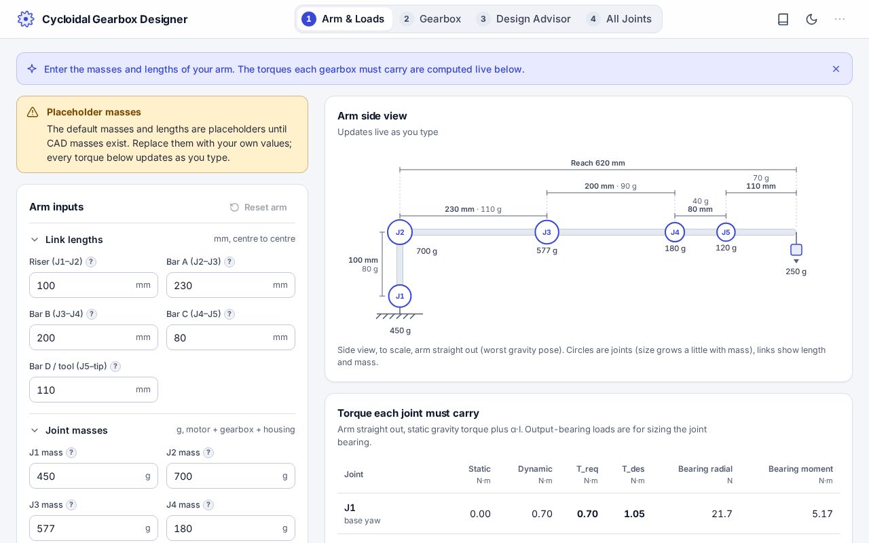Click the J2 joint circle in the diagram
The height and width of the screenshot is (543, 869).
400,232
